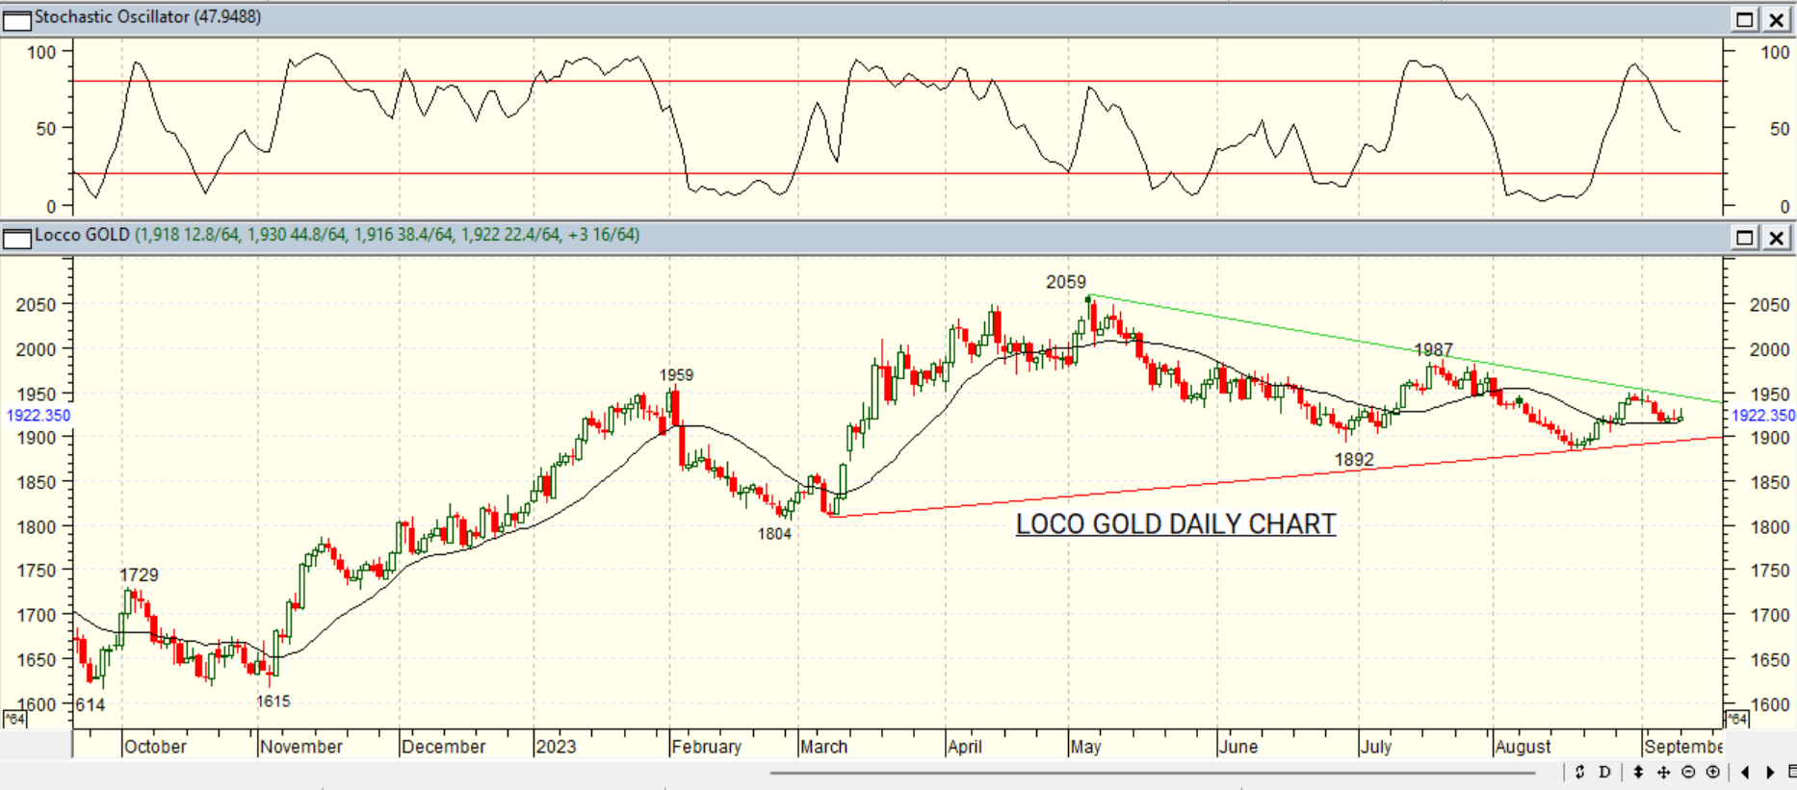Click the 1615 price low label
1797x790 pixels.
[273, 701]
